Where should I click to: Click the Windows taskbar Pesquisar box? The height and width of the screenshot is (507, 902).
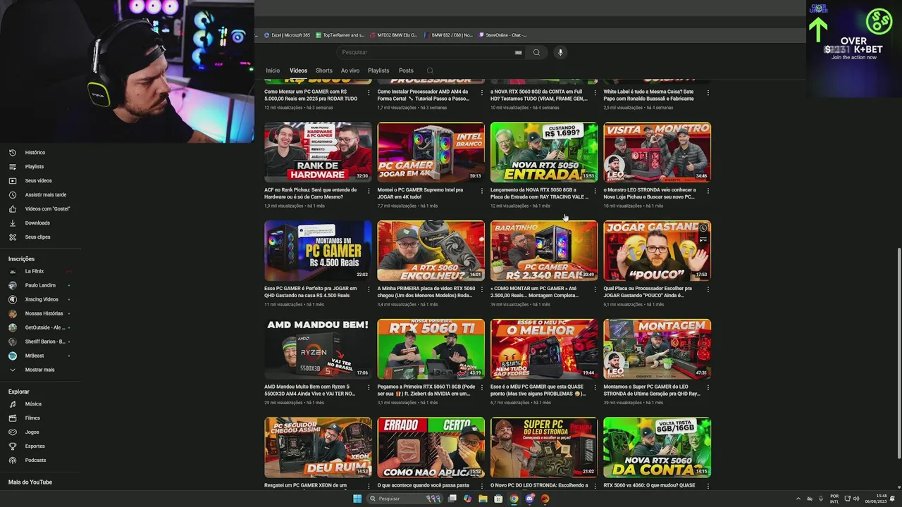(404, 499)
